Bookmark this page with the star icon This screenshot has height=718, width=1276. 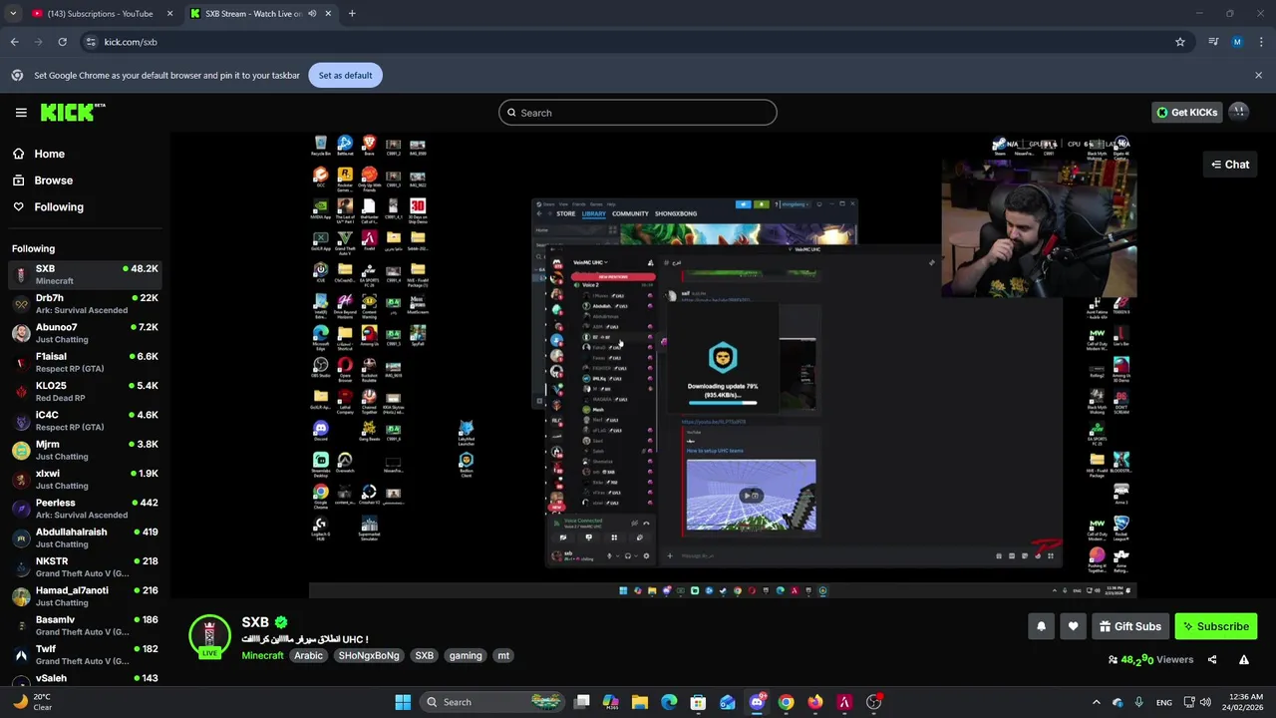[1180, 42]
